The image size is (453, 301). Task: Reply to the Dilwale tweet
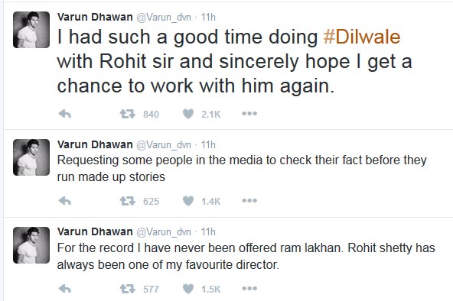point(65,114)
